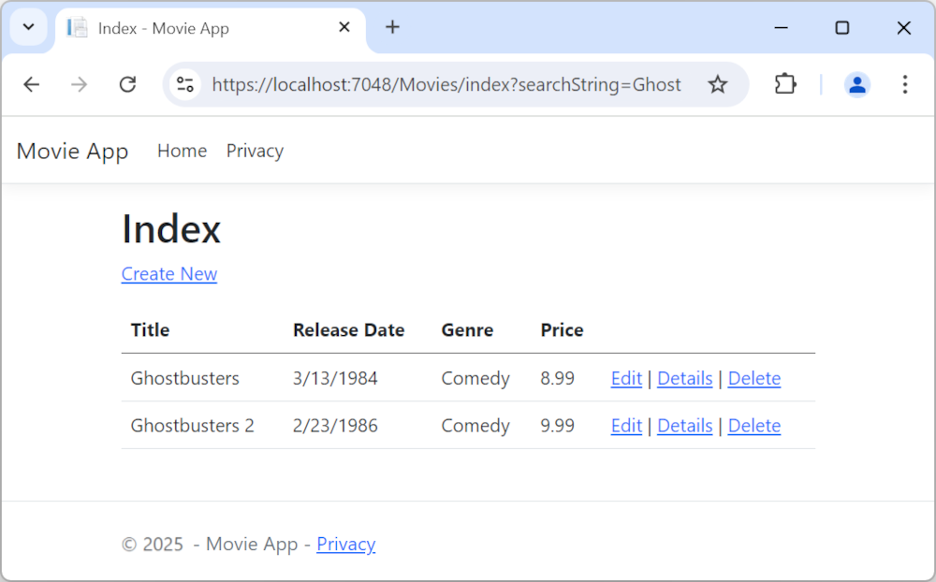Image resolution: width=936 pixels, height=582 pixels.
Task: Open the Privacy page from the navbar
Action: (x=255, y=151)
